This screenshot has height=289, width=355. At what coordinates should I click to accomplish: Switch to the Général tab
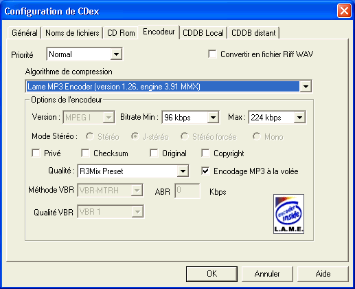point(25,33)
